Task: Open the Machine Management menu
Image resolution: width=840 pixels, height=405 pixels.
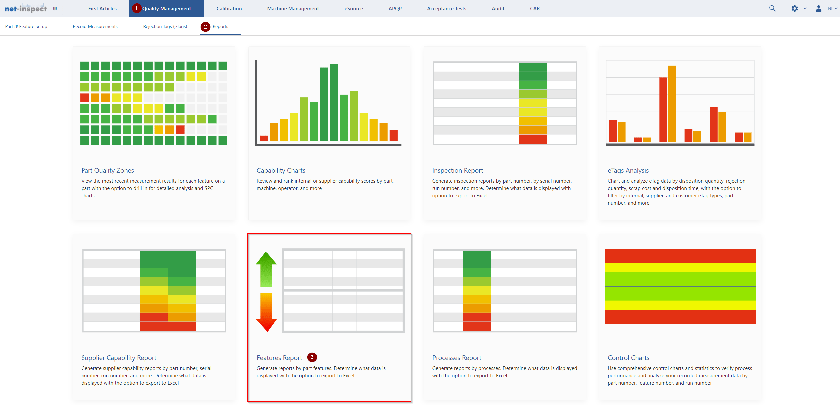Action: (293, 9)
